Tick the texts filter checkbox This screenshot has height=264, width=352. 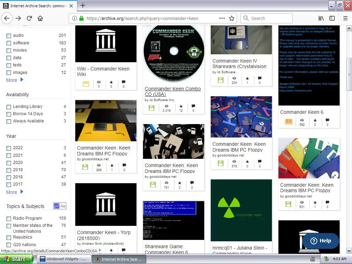[9, 65]
